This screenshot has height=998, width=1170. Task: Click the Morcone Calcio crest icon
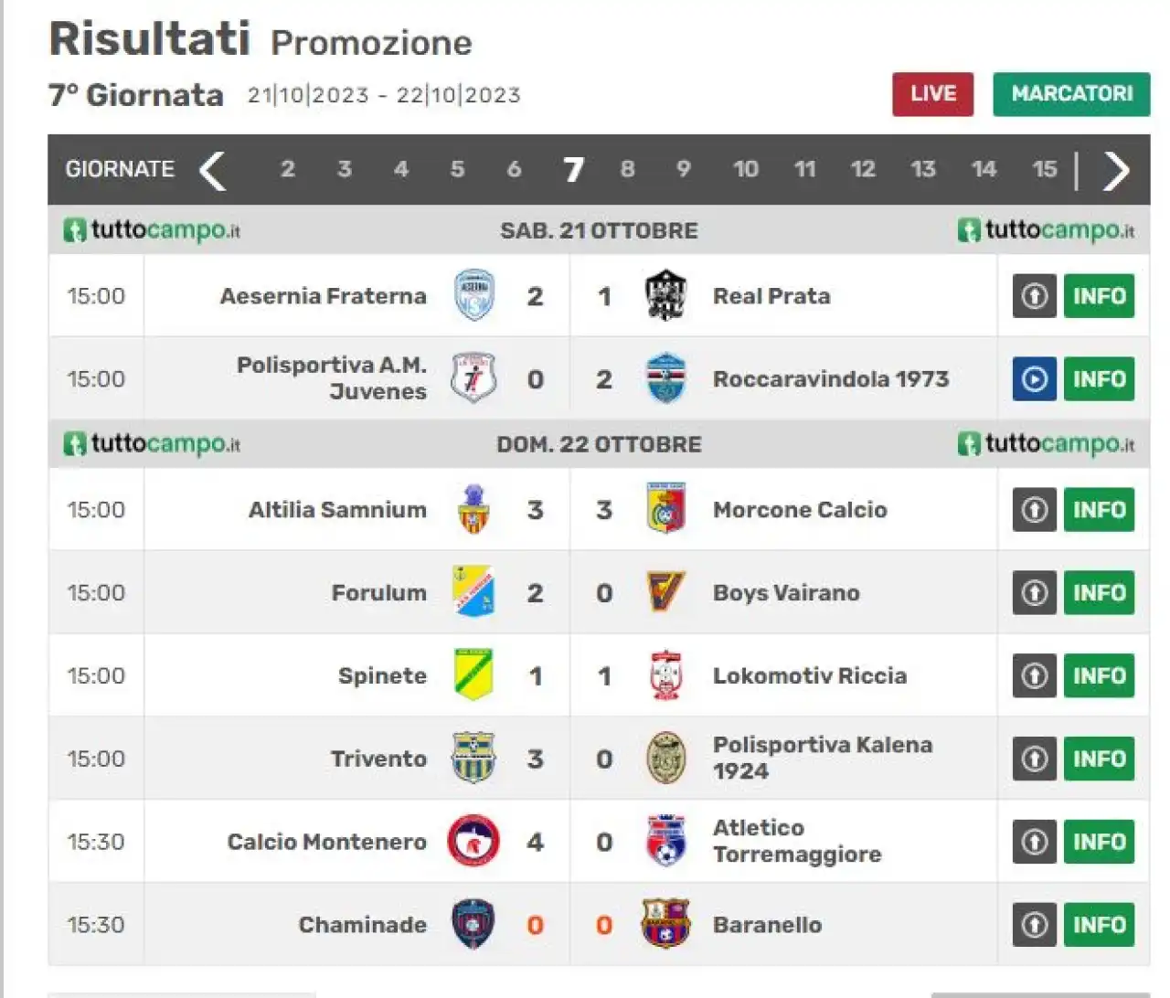pyautogui.click(x=665, y=509)
